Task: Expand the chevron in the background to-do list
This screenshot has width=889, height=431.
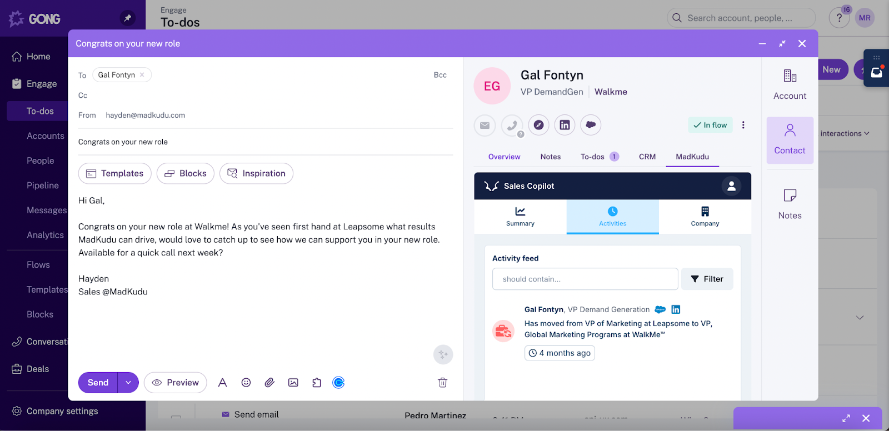Action: 860,318
